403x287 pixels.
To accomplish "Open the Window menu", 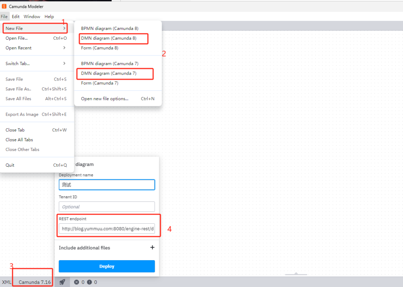I will point(32,17).
